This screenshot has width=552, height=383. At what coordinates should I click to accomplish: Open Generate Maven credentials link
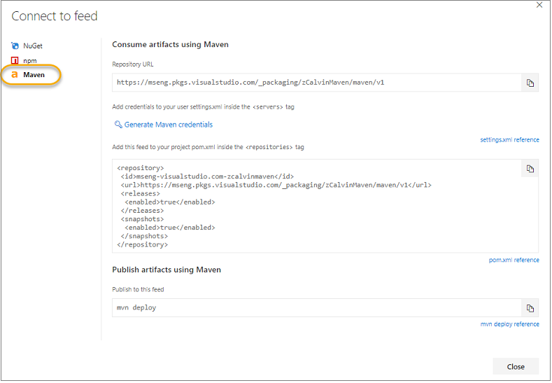(168, 125)
